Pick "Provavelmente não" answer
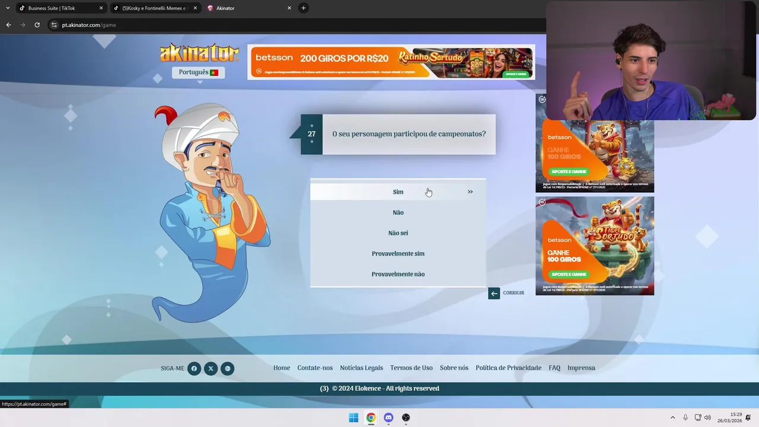This screenshot has height=427, width=759. pos(398,274)
